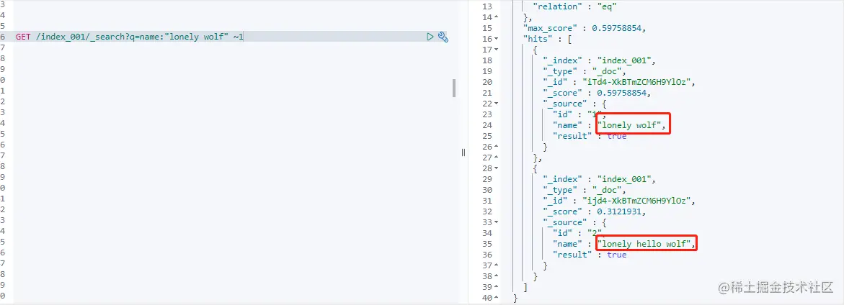Click line number 6 in the request gutter
The height and width of the screenshot is (305, 844).
click(3, 37)
